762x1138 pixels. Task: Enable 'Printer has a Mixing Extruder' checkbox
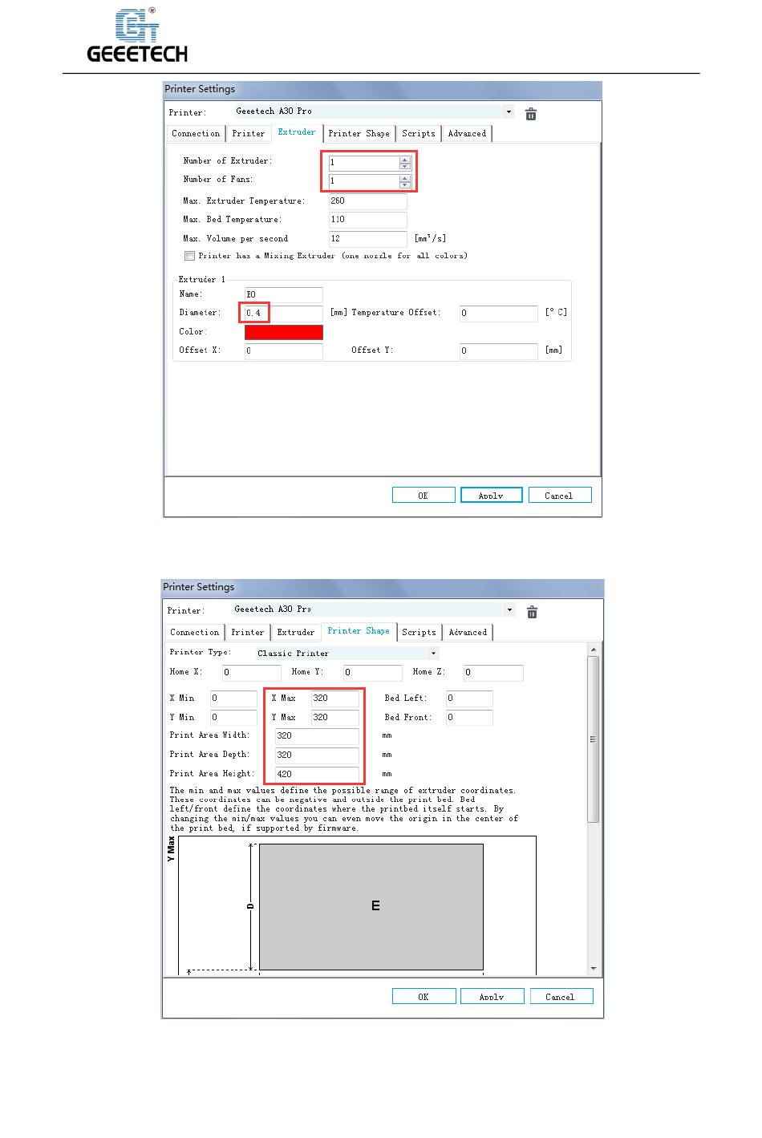tap(189, 256)
